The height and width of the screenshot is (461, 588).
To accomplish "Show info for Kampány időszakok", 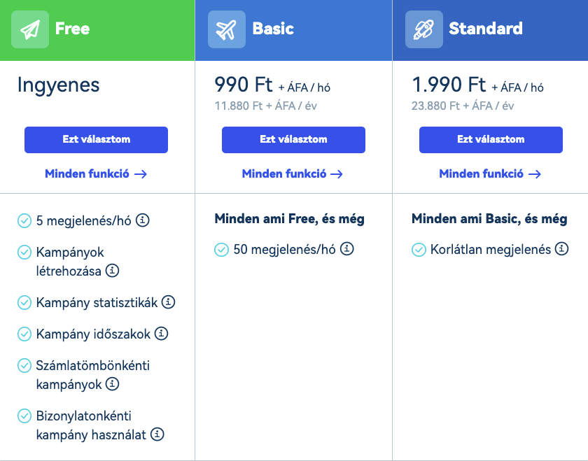I will (x=161, y=334).
